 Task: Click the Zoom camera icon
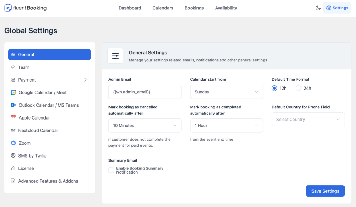[x=14, y=143]
